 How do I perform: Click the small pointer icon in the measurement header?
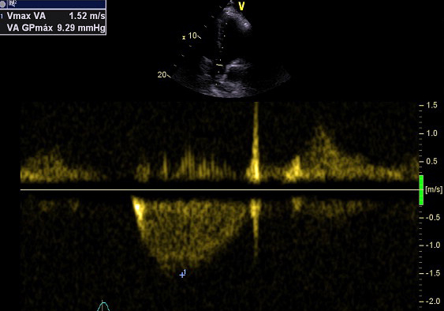[x=13, y=3]
